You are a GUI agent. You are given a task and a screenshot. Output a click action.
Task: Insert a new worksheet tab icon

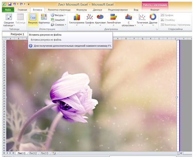(x=54, y=153)
